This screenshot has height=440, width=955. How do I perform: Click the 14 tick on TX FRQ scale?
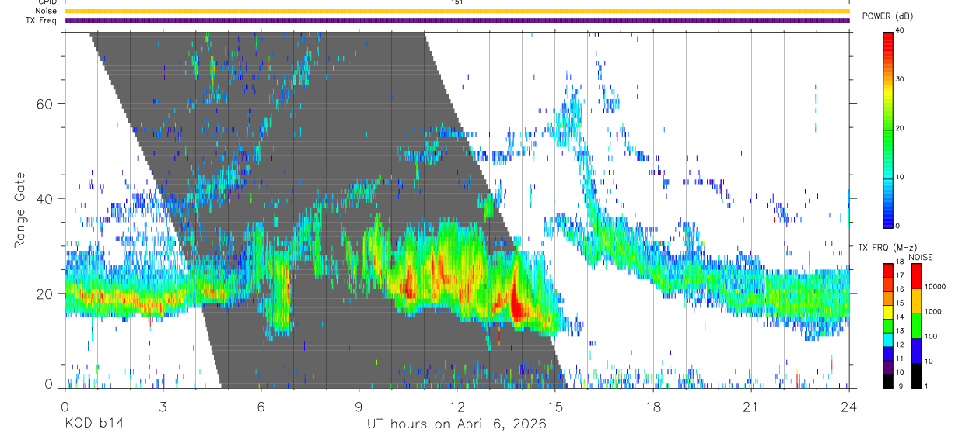pyautogui.click(x=900, y=317)
